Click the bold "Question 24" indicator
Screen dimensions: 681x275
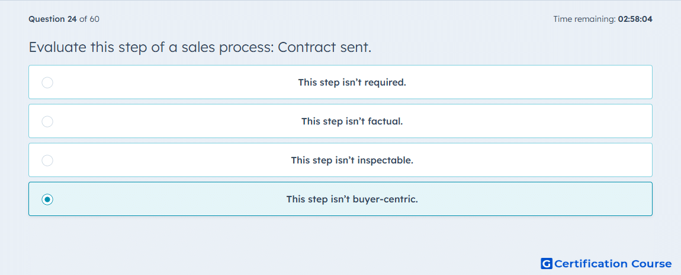coord(53,19)
